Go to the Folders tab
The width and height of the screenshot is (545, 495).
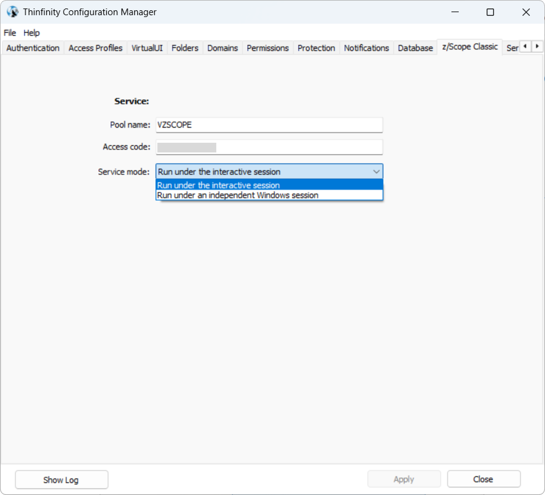185,48
